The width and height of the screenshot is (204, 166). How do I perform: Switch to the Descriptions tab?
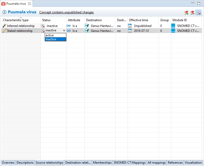[x=25, y=163]
